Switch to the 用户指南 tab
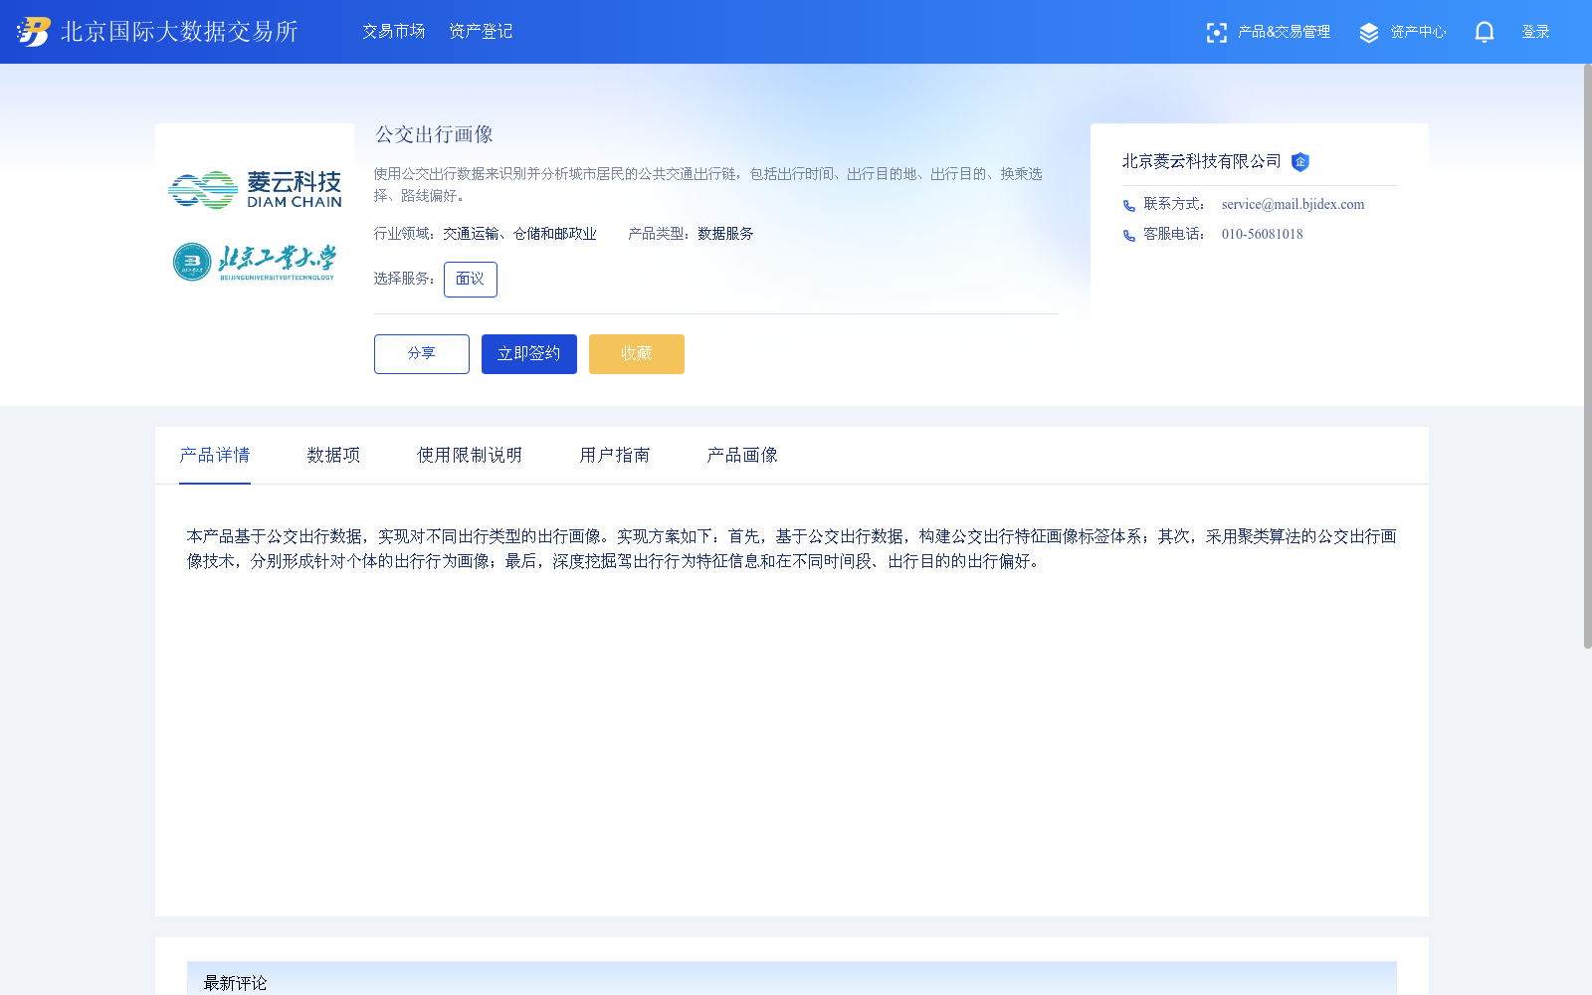This screenshot has height=995, width=1592. (x=615, y=456)
